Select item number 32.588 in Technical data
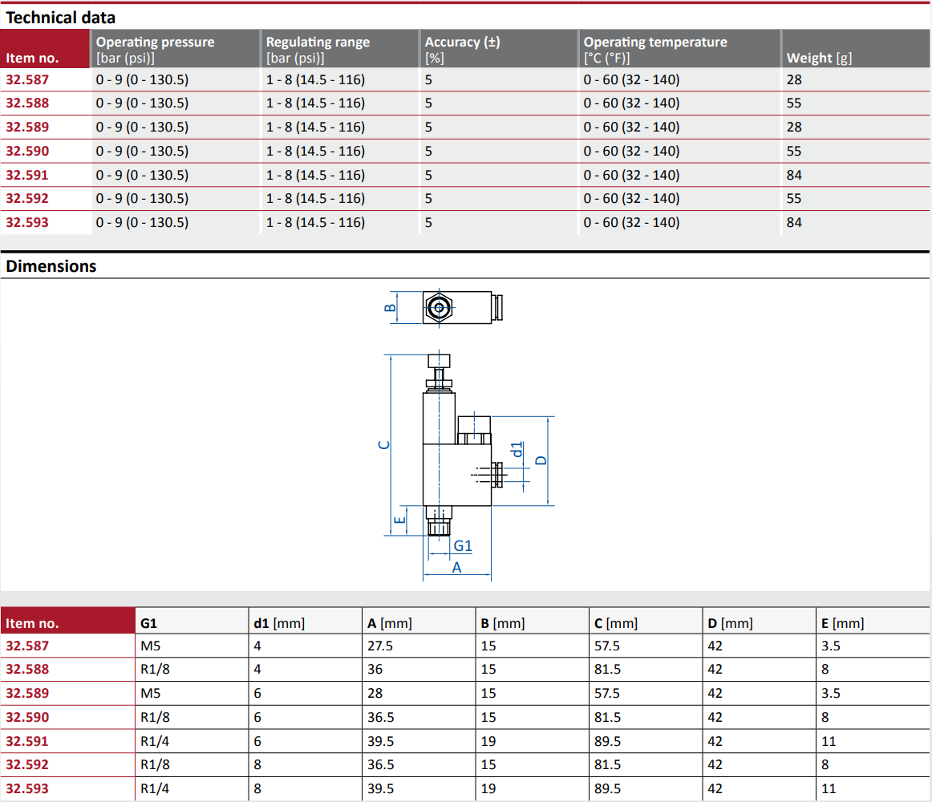 point(26,103)
